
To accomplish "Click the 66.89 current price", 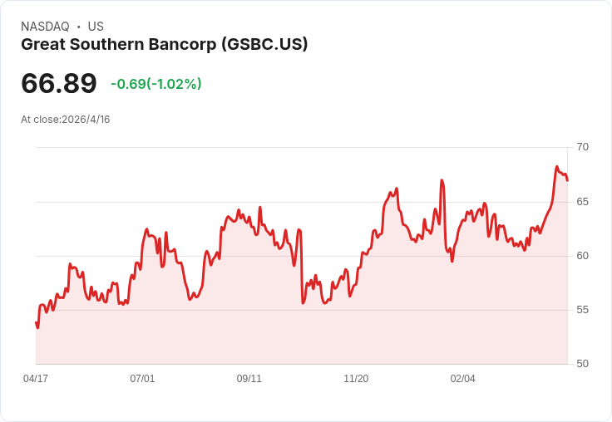I will pos(59,83).
